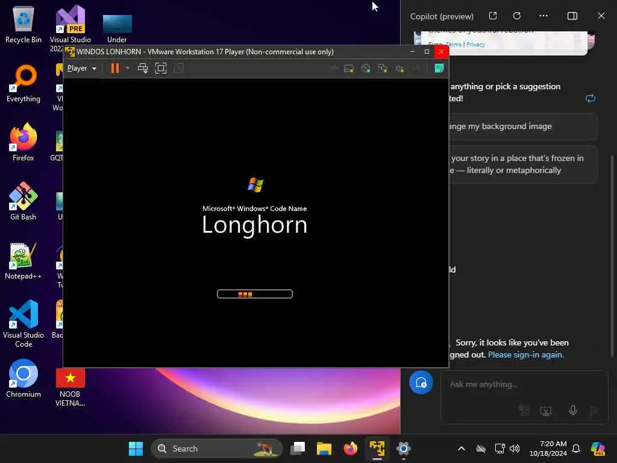Minimize the VMware Player window

click(412, 52)
